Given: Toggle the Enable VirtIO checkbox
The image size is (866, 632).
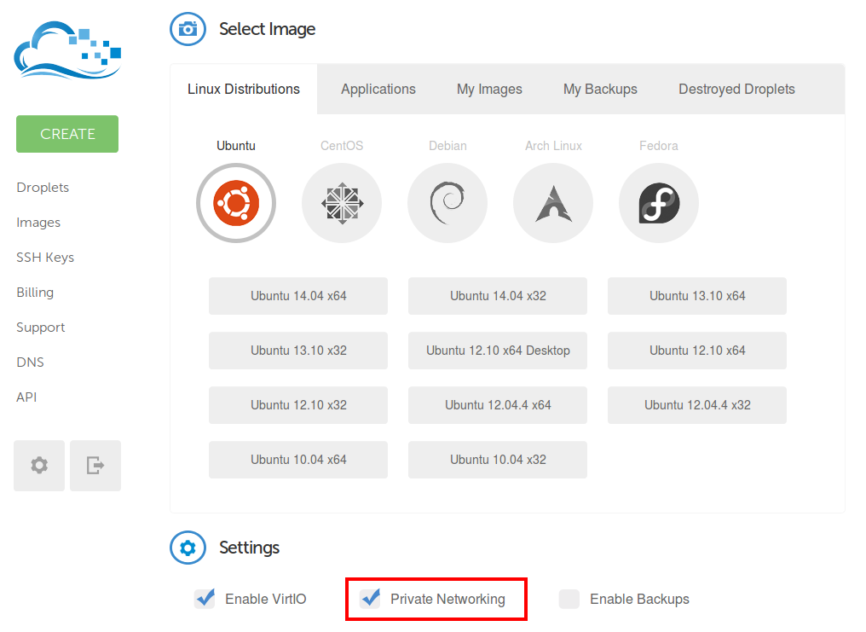Looking at the screenshot, I should click(205, 598).
